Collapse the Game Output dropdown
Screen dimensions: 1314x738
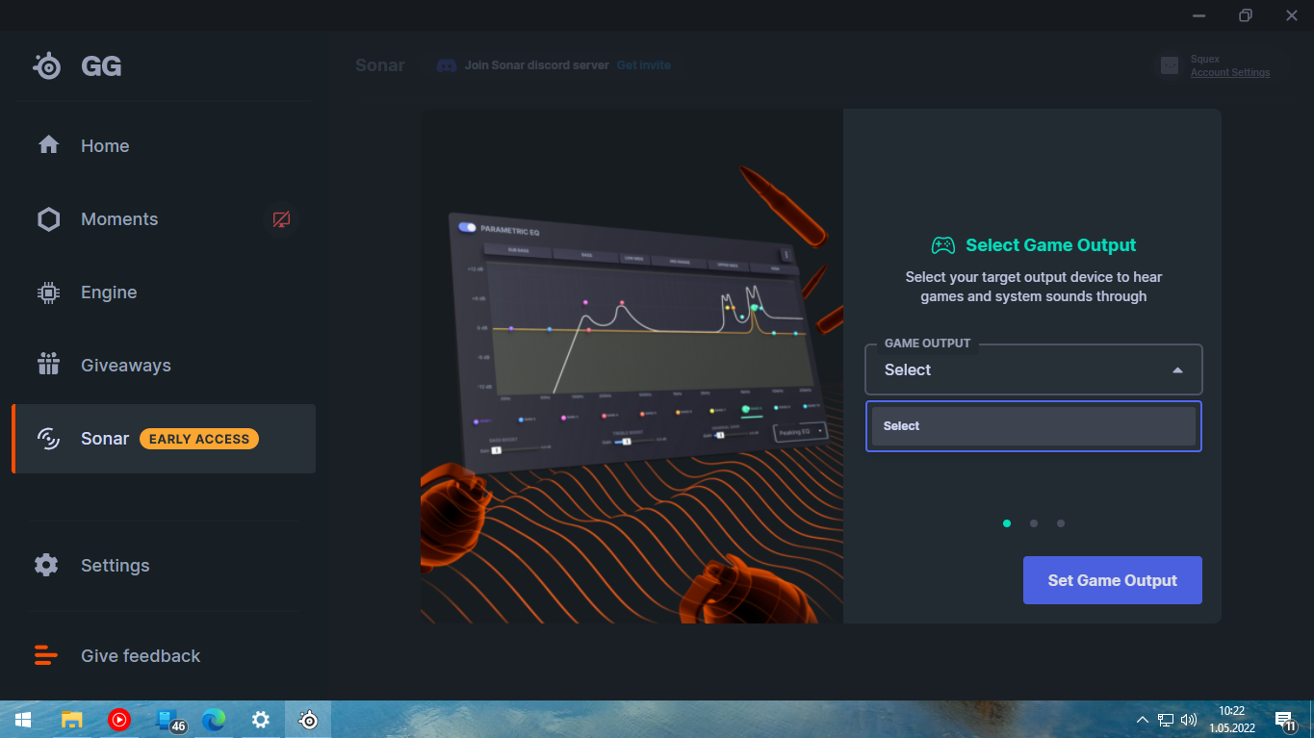[1177, 370]
